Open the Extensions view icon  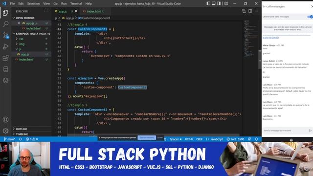pos(5,58)
